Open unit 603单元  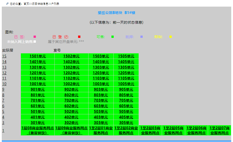click(101, 106)
